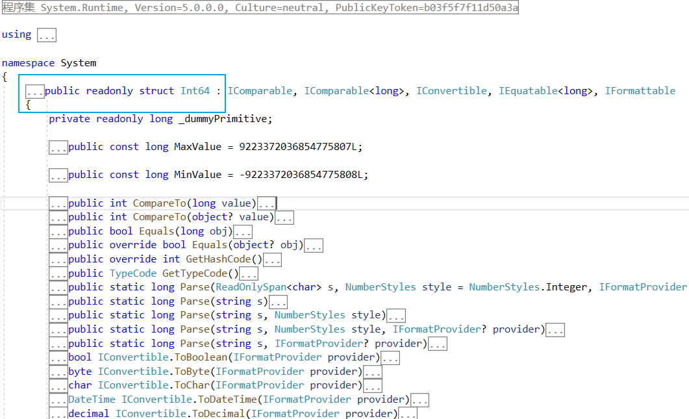Click the GetTypeCode method name
Screen dimensions: 689x419
pyautogui.click(x=195, y=273)
